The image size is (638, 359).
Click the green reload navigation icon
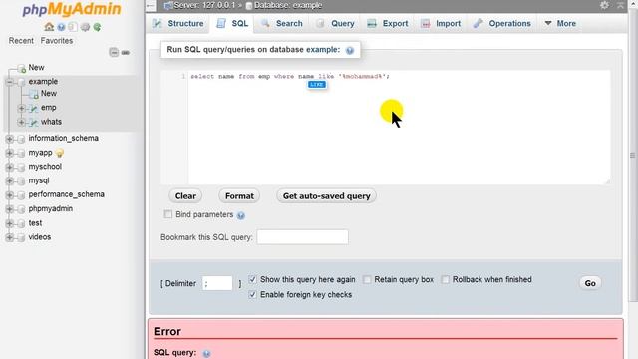(97, 27)
